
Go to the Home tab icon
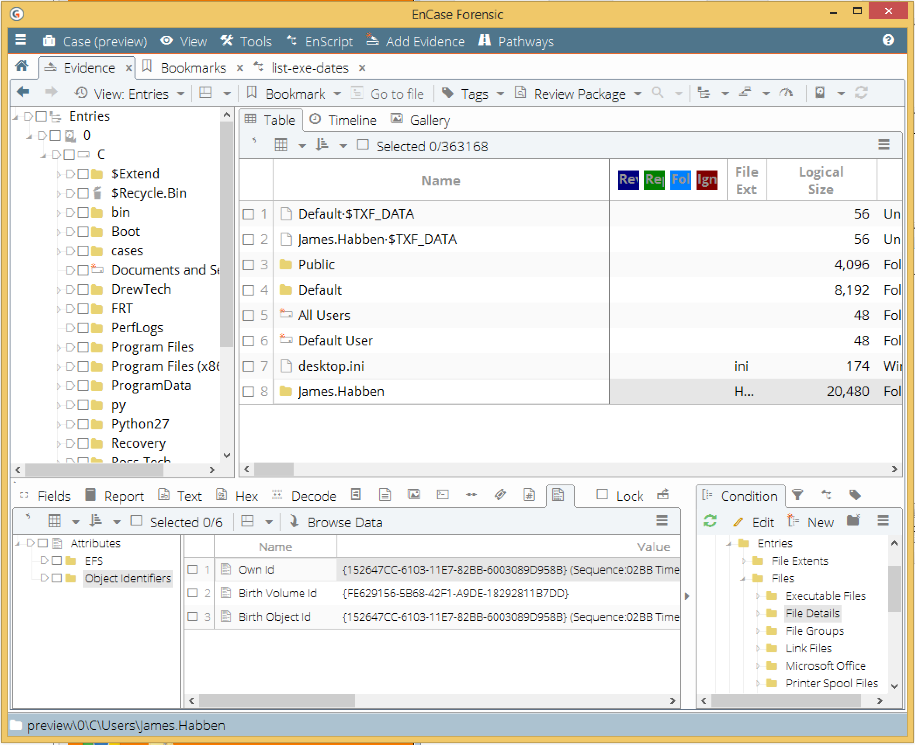point(22,67)
